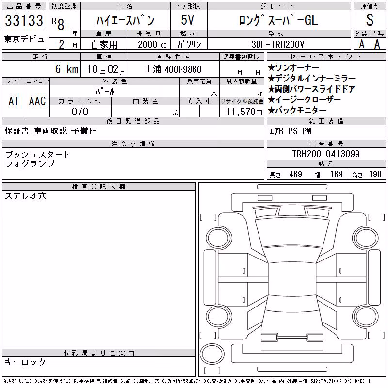
Task: Click transmission value AT
Action: click(14, 101)
